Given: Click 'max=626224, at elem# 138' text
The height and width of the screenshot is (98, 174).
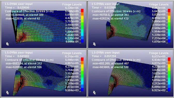Looking at the screenshot, I should pyautogui.click(x=110, y=18).
